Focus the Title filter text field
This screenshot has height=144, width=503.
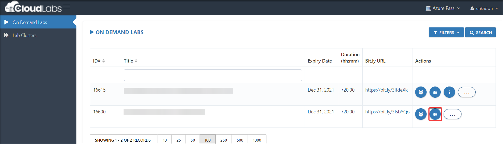213,75
